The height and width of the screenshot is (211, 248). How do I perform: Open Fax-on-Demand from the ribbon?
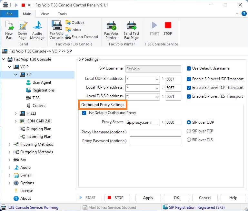[82, 37]
